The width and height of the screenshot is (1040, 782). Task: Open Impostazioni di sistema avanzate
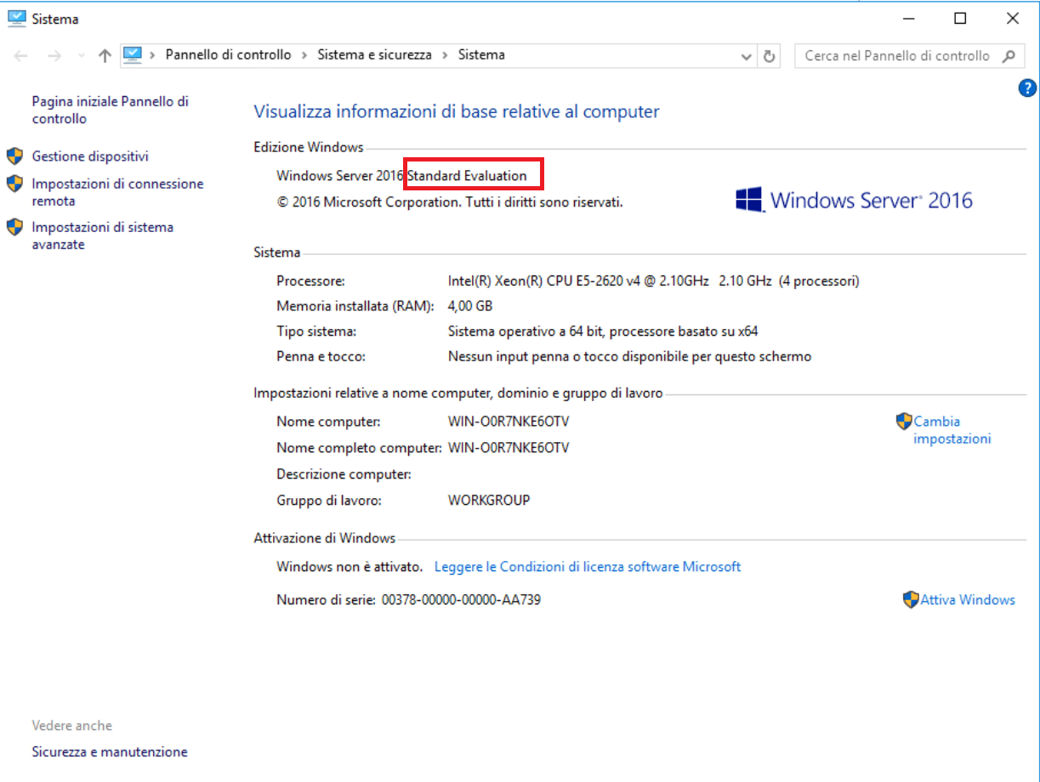[103, 235]
